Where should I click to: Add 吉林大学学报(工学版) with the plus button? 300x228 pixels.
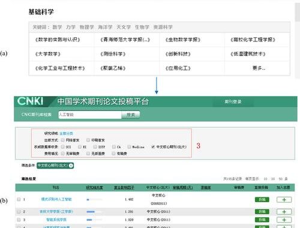click(x=284, y=212)
